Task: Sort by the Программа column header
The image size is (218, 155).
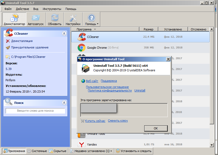Action: coord(105,29)
